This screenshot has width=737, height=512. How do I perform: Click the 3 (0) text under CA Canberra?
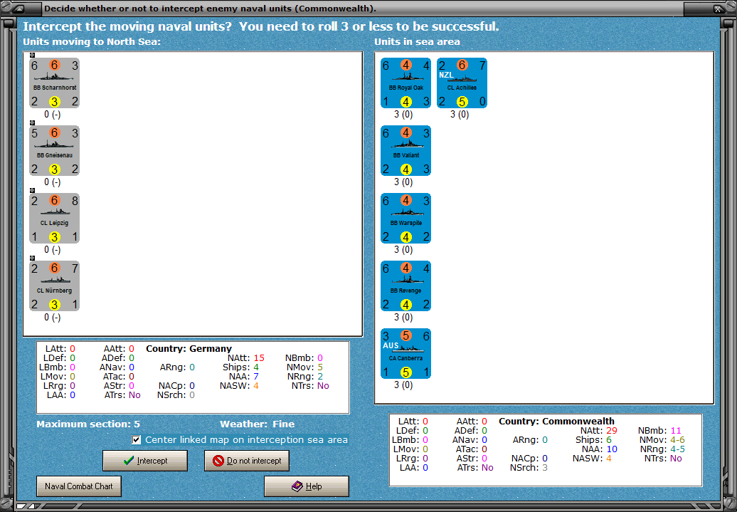pos(403,385)
